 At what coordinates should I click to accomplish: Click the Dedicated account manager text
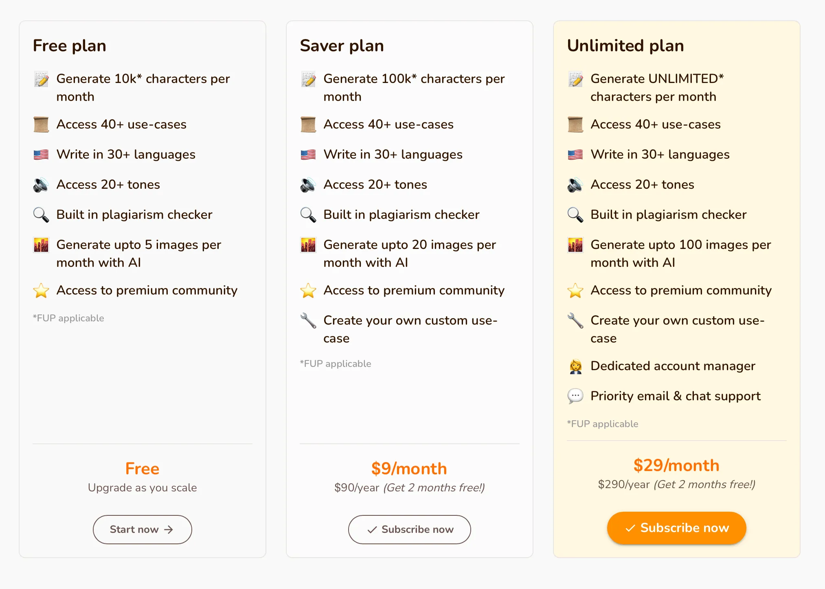(x=673, y=366)
